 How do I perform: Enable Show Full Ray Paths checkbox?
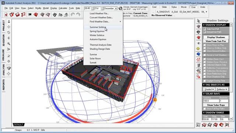tap(205, 109)
